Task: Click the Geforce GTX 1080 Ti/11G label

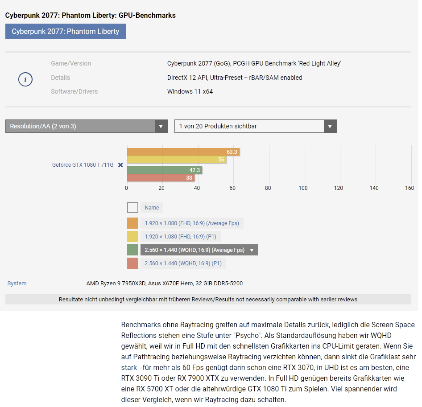Action: click(x=83, y=165)
